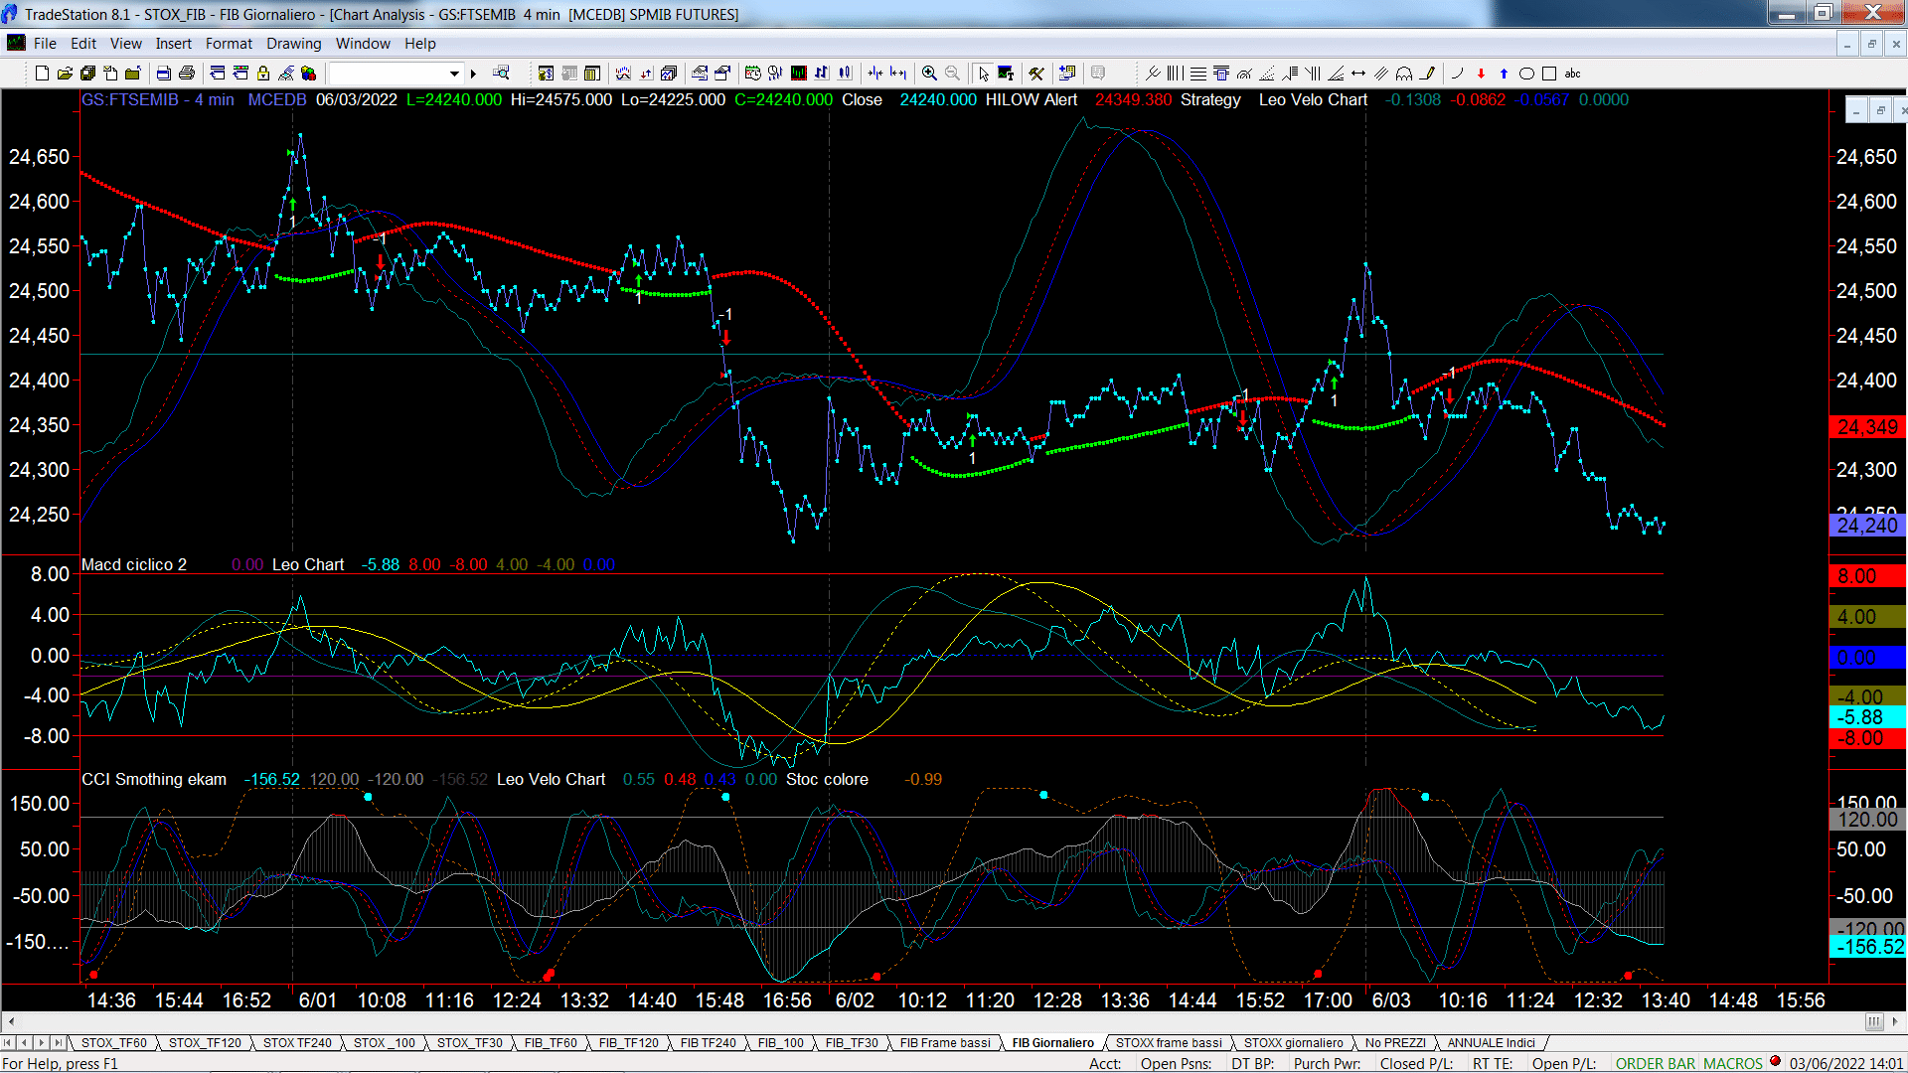Open the View menu
The height and width of the screenshot is (1073, 1908).
click(125, 44)
